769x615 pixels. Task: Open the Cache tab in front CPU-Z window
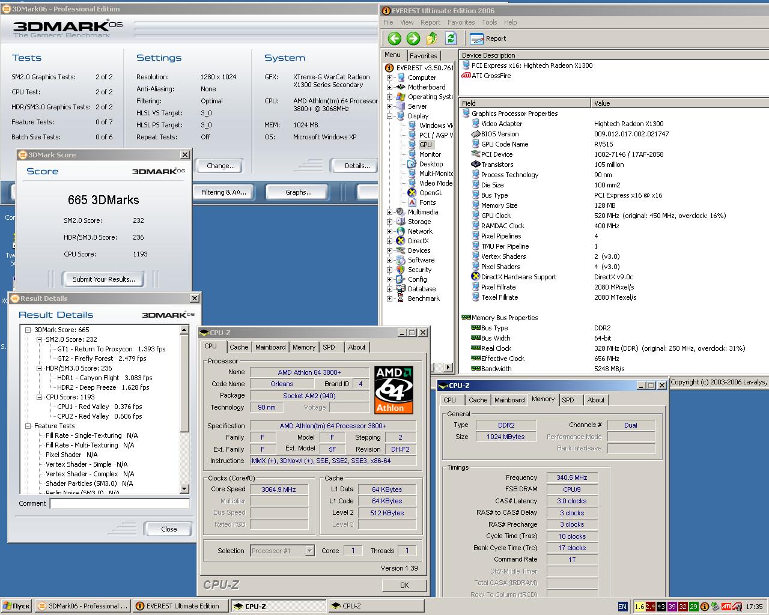[239, 347]
